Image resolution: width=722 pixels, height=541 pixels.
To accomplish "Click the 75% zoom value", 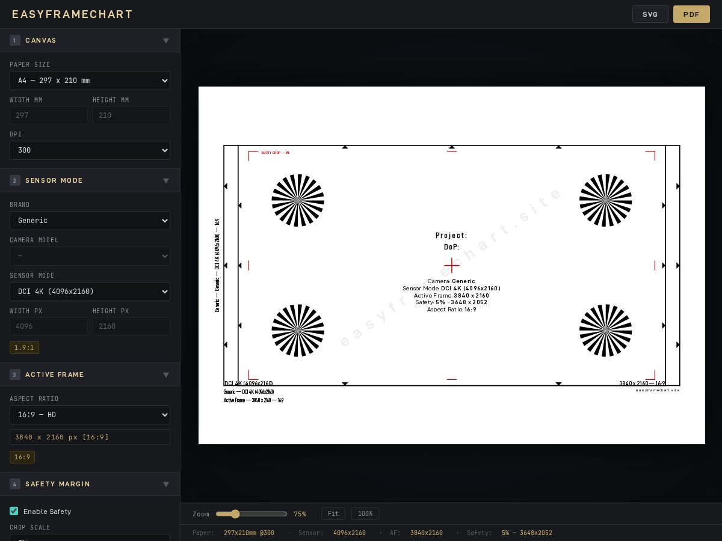I will tap(300, 514).
